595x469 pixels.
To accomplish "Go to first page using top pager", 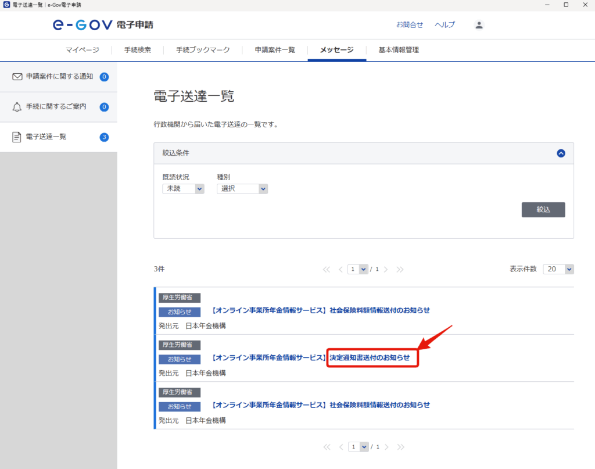I will 327,270.
